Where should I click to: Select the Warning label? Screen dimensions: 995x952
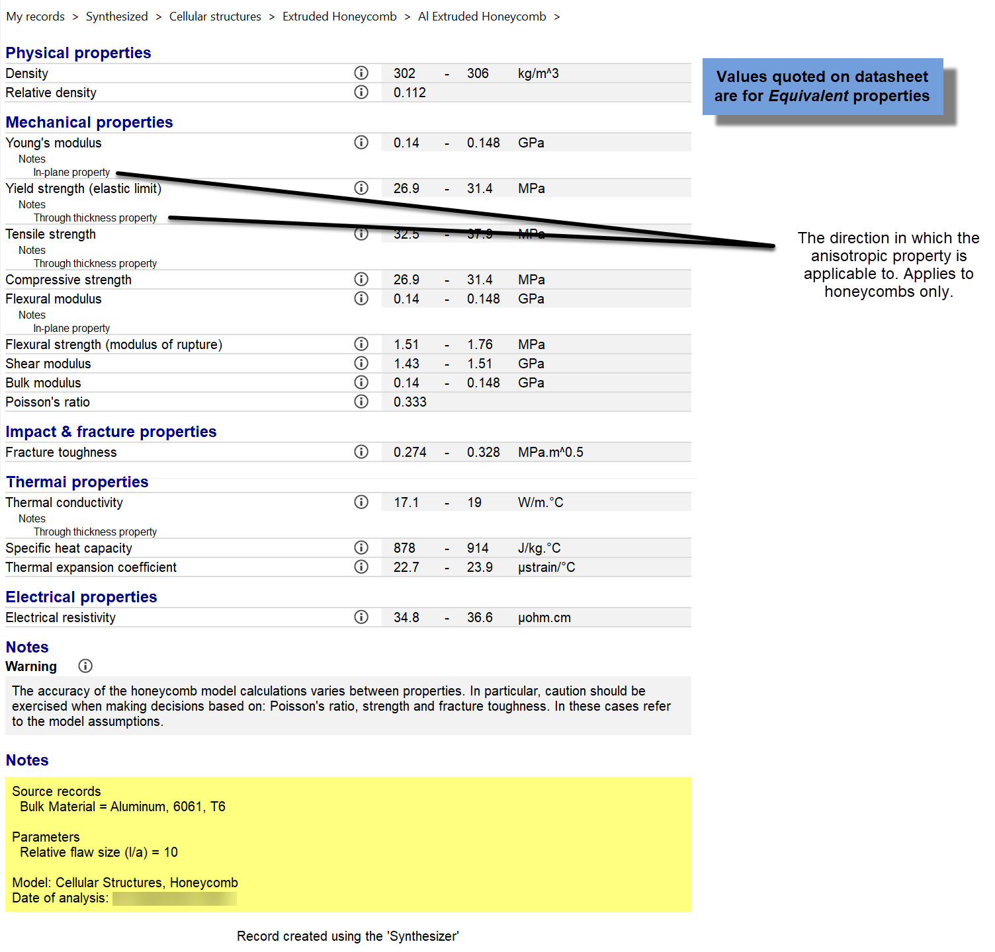[31, 666]
